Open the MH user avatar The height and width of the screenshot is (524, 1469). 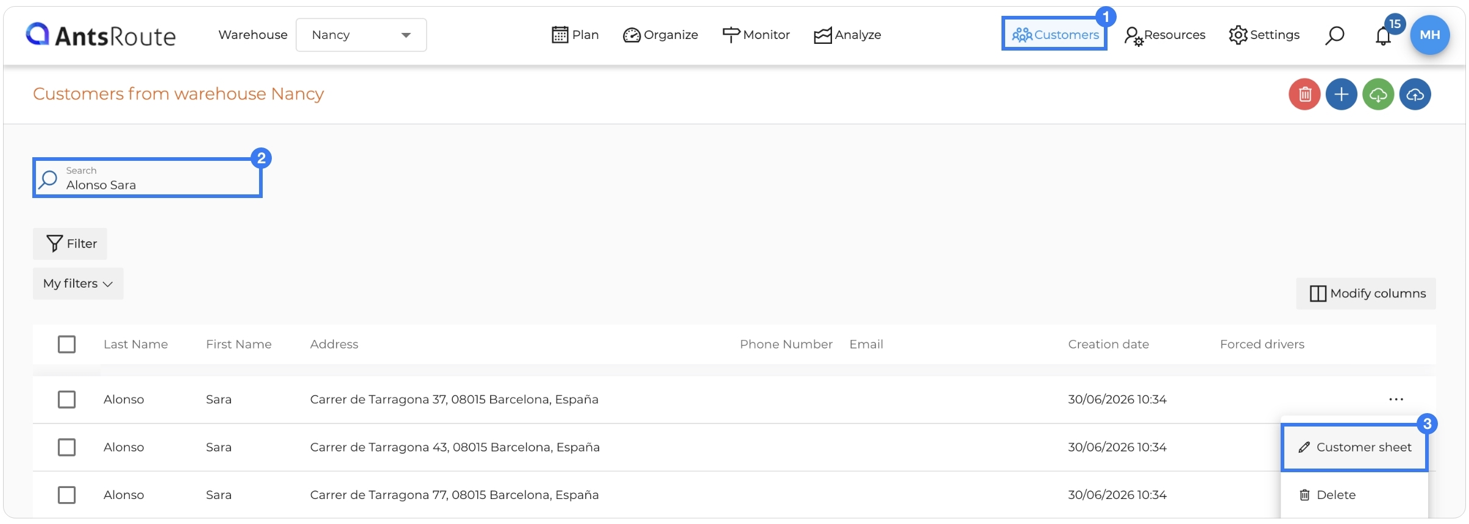click(x=1429, y=35)
